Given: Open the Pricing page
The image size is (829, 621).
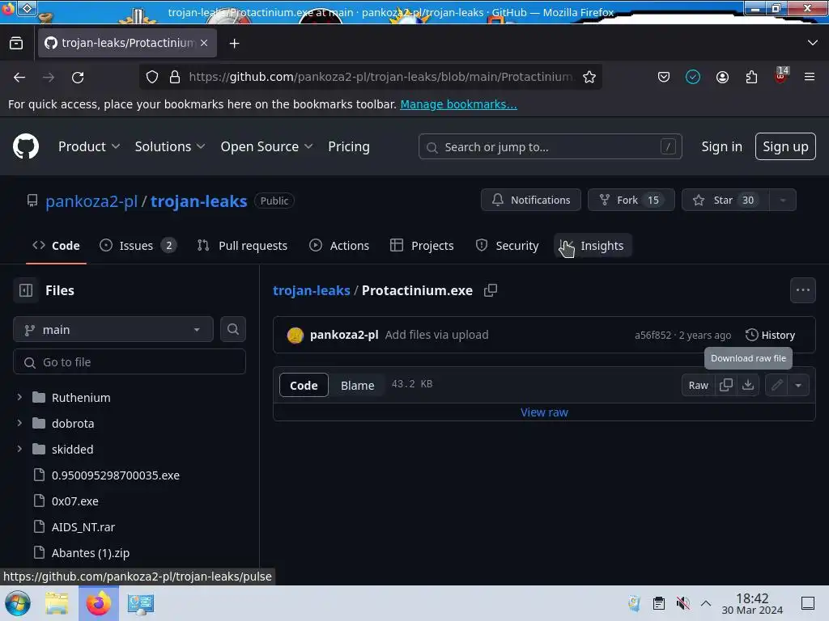Looking at the screenshot, I should point(348,146).
